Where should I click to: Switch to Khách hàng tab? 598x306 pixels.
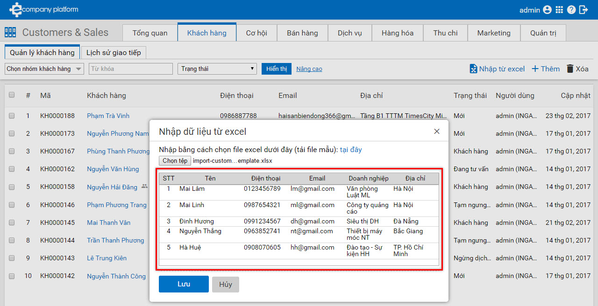(206, 33)
